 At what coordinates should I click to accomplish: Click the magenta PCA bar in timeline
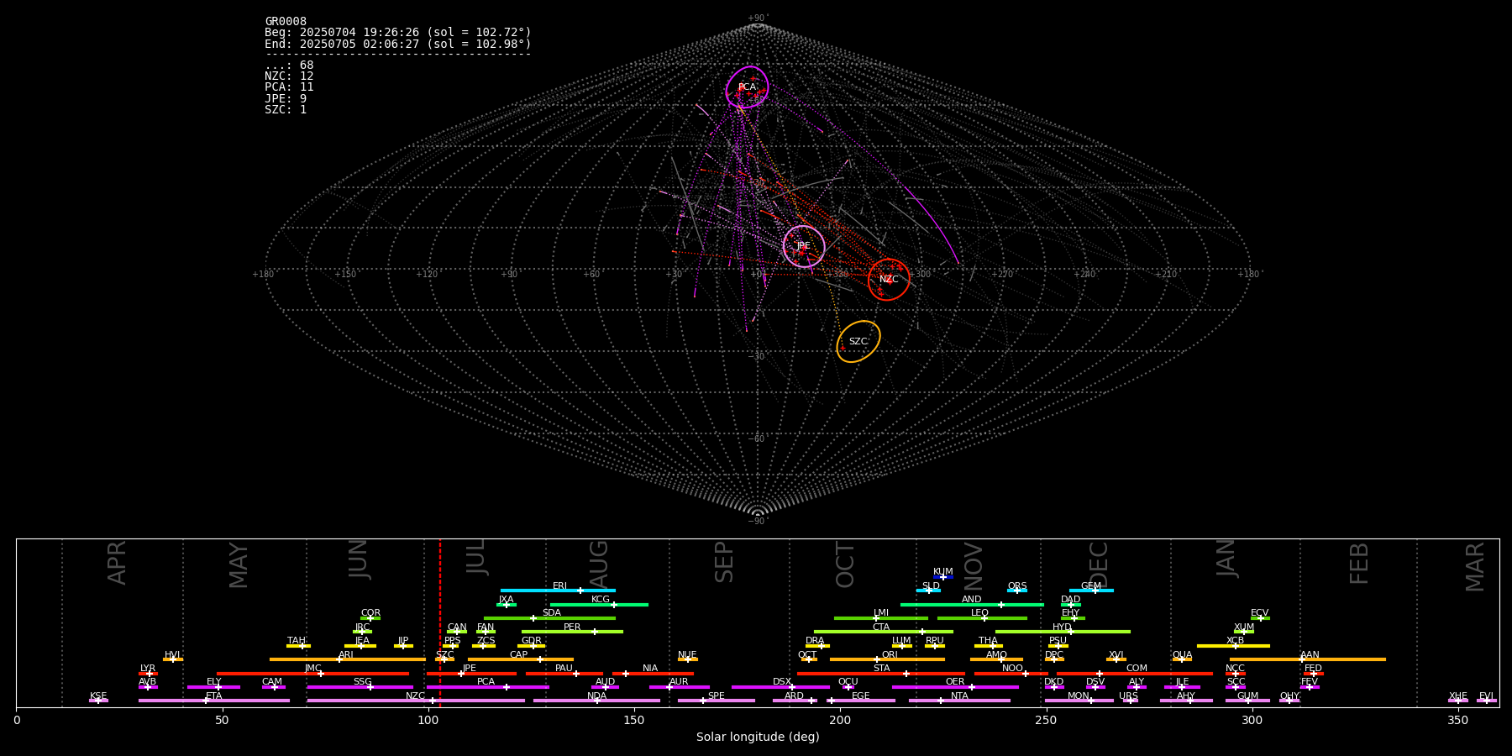click(x=488, y=687)
